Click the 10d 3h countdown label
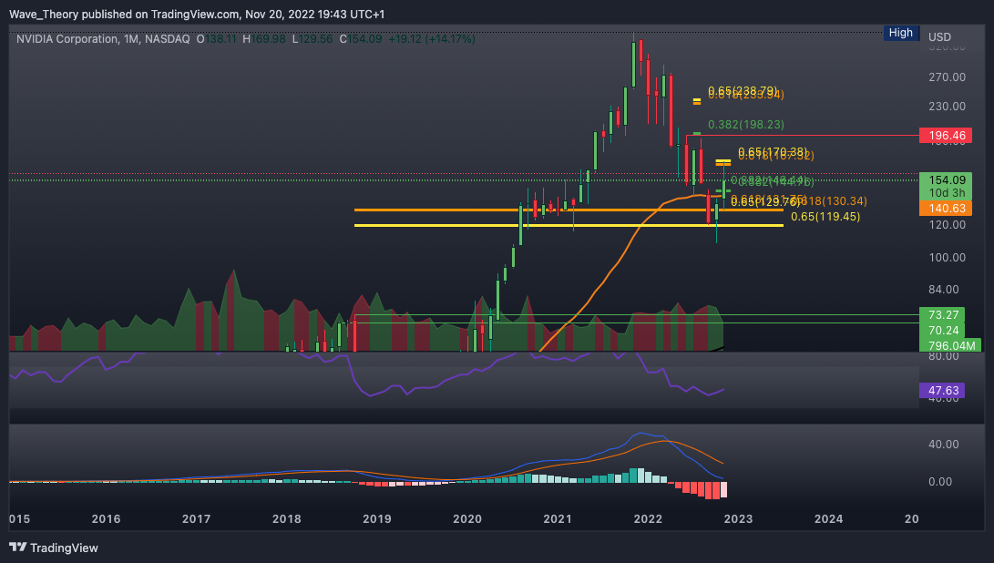994x563 pixels. pyautogui.click(x=945, y=193)
